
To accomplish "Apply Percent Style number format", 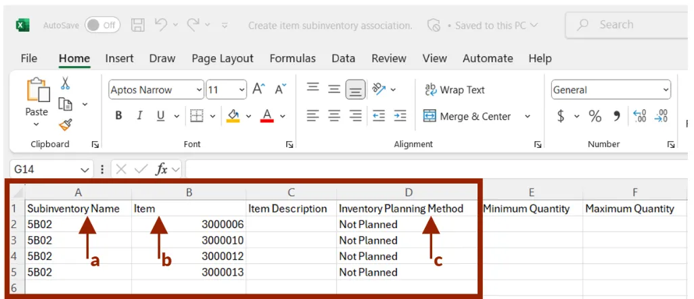I will [595, 116].
